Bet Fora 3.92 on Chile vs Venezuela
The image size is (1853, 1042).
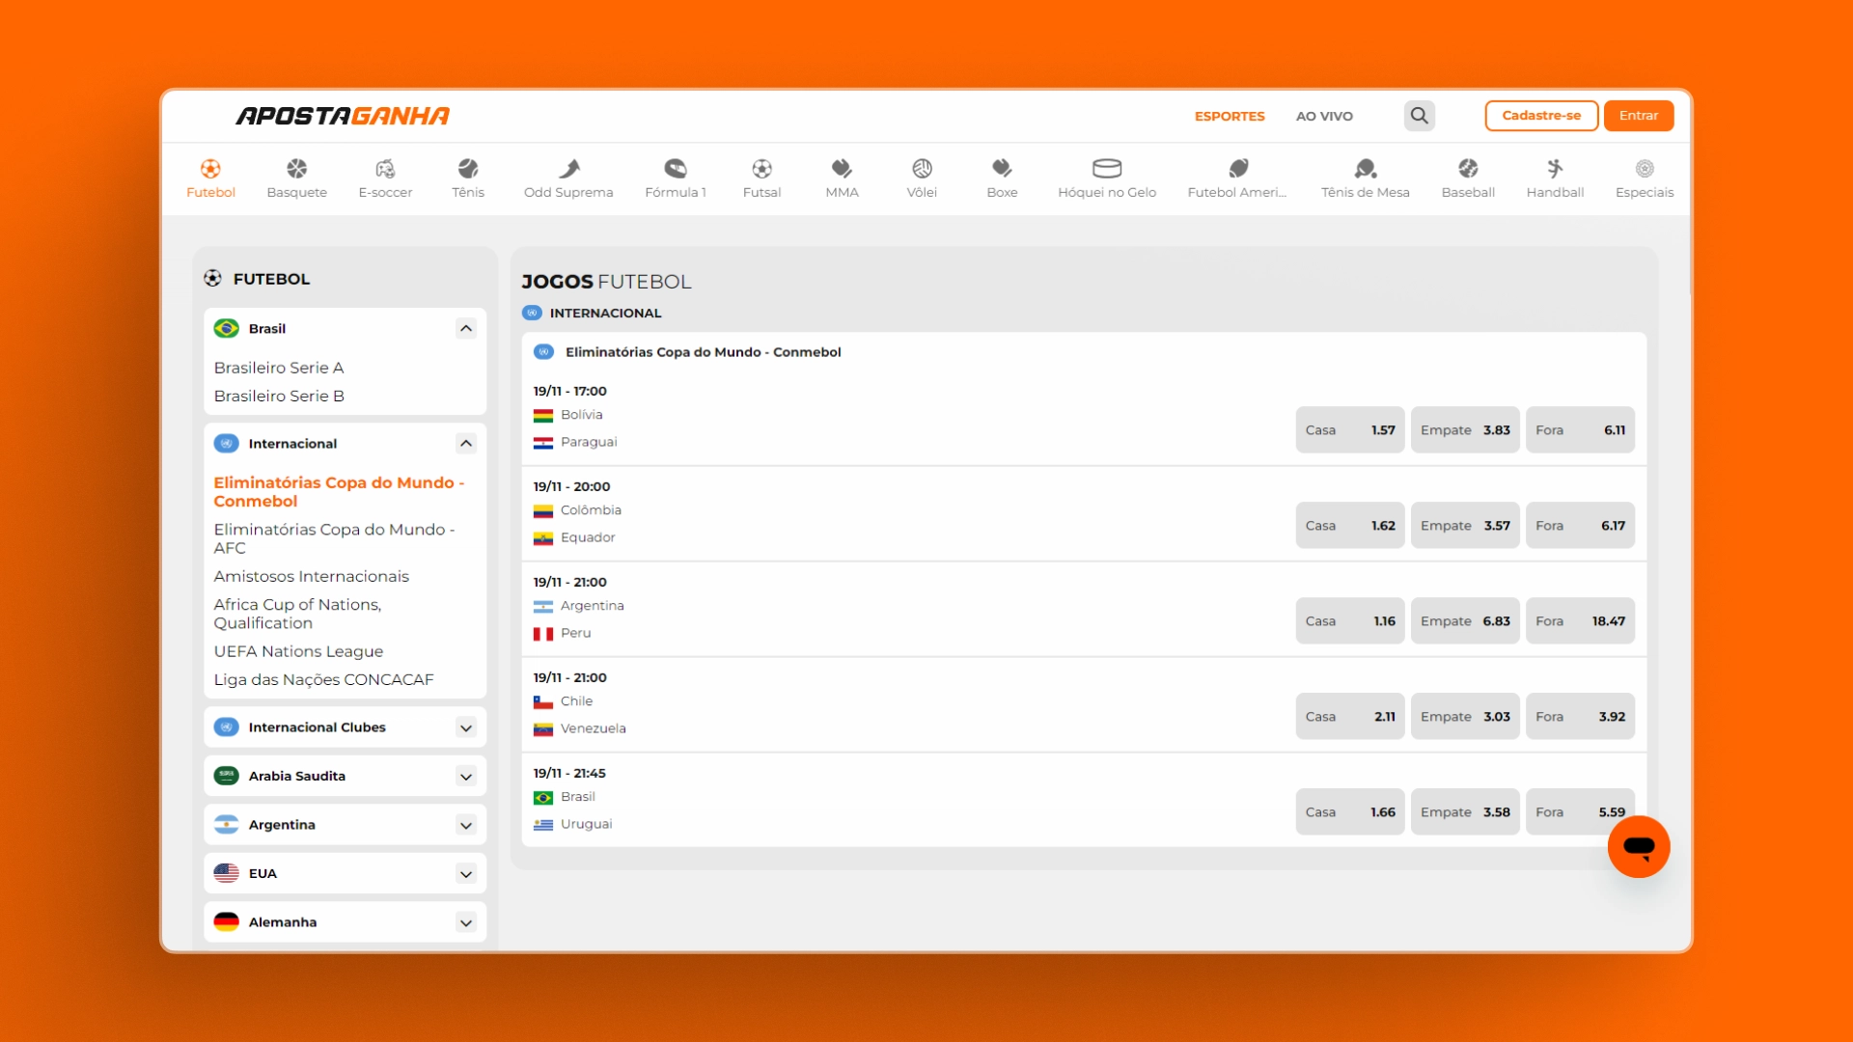pyautogui.click(x=1580, y=717)
